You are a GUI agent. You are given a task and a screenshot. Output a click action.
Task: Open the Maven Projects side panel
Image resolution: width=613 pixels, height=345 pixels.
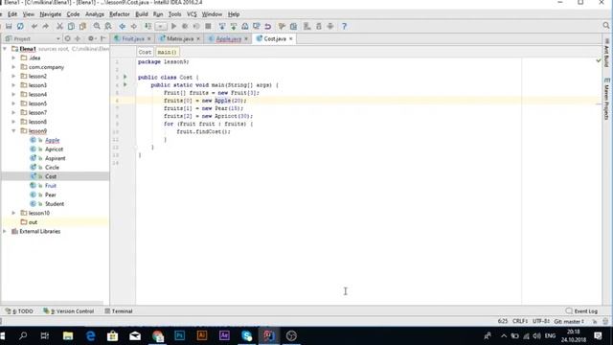click(606, 100)
